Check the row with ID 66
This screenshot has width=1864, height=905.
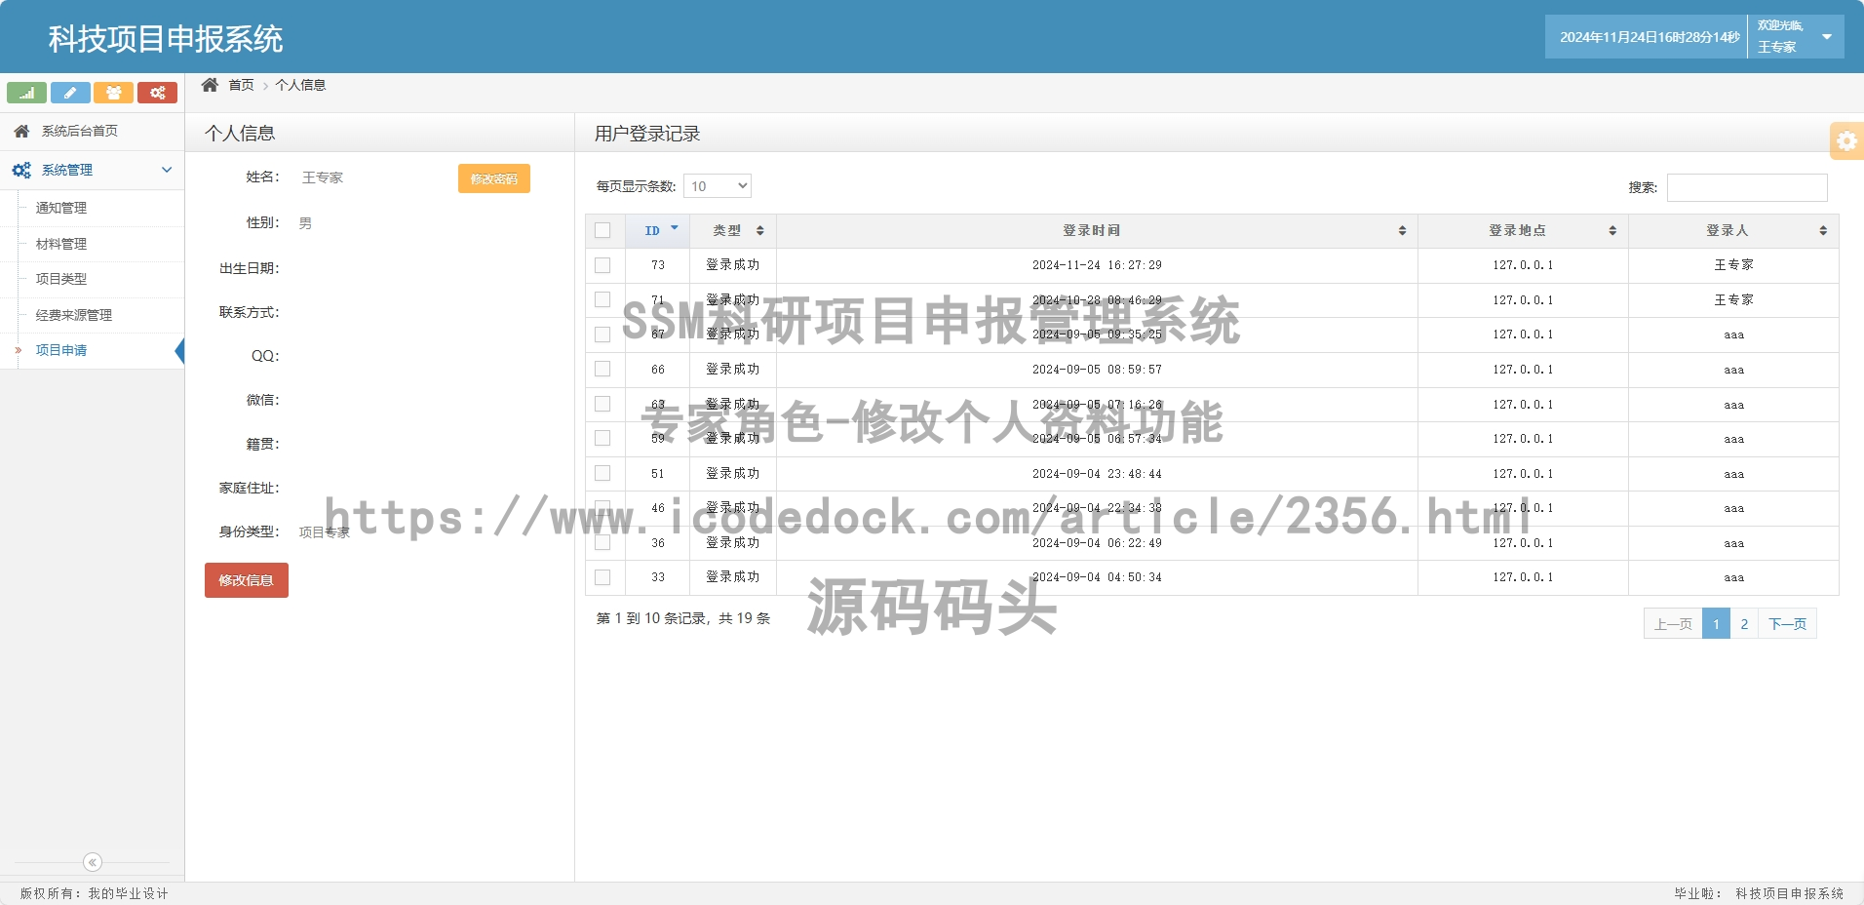coord(602,369)
